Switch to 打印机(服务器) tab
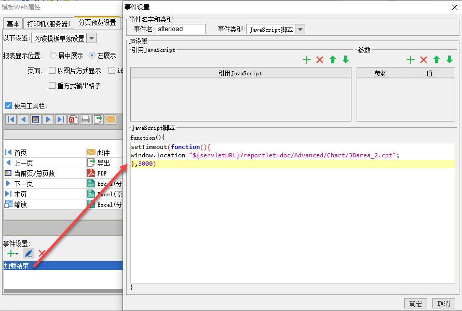The width and height of the screenshot is (462, 311). (49, 23)
